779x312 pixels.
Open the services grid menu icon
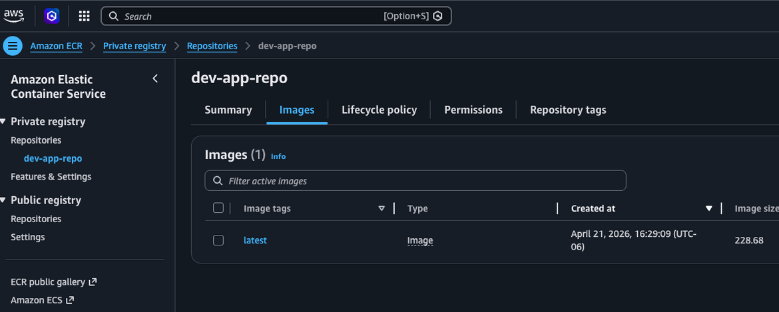coord(85,16)
